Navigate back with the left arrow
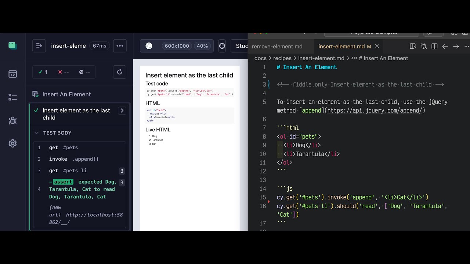 point(445,47)
